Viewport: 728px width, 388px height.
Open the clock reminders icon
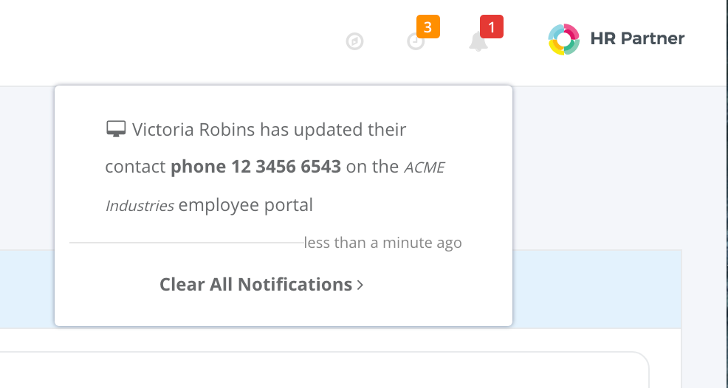[416, 42]
